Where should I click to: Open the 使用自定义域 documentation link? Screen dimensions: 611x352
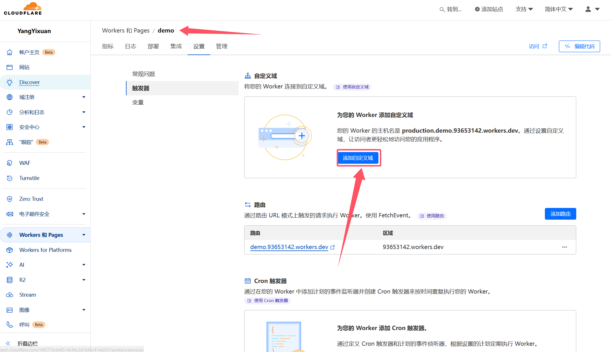(x=352, y=87)
